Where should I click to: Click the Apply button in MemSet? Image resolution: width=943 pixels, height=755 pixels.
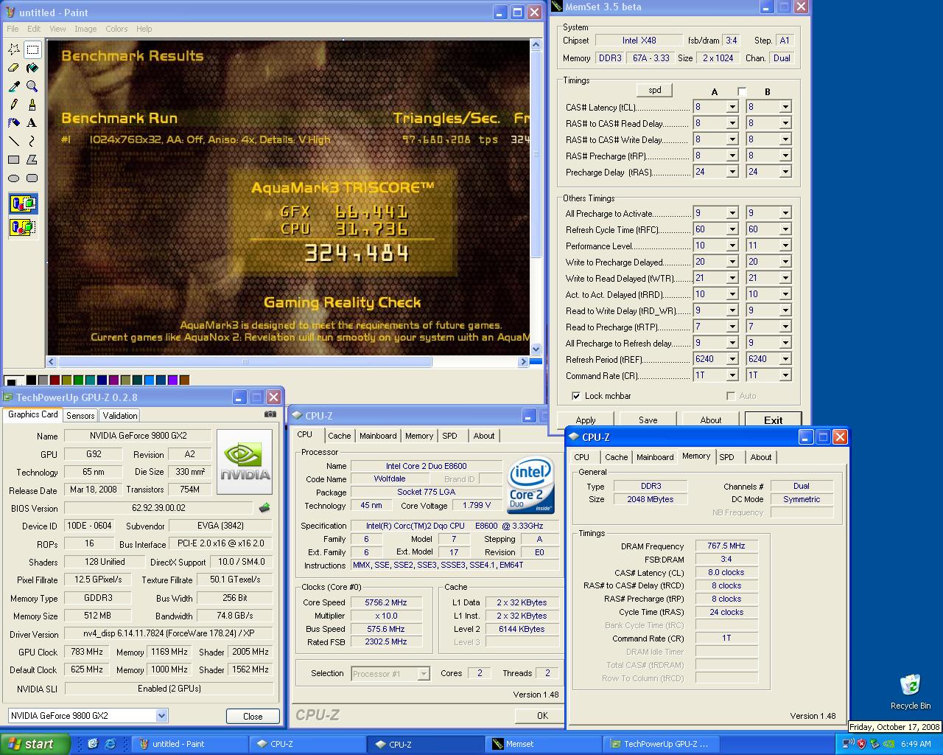(586, 420)
